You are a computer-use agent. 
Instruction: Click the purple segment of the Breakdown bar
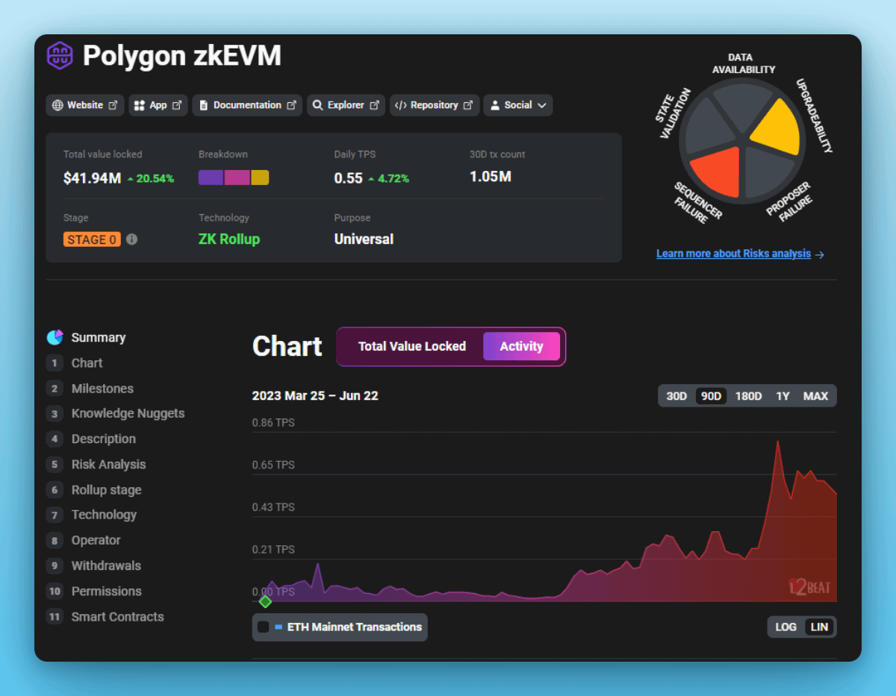211,178
